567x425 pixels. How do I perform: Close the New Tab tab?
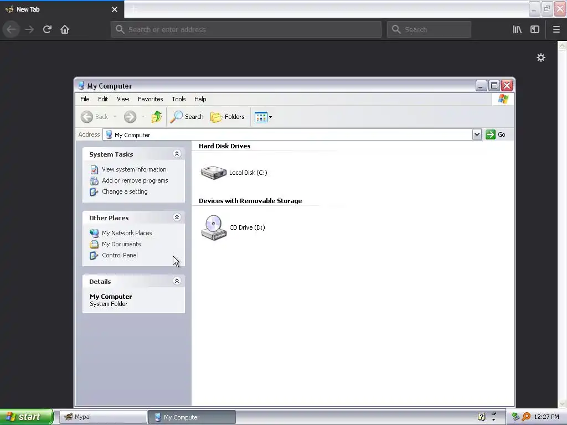tap(115, 9)
